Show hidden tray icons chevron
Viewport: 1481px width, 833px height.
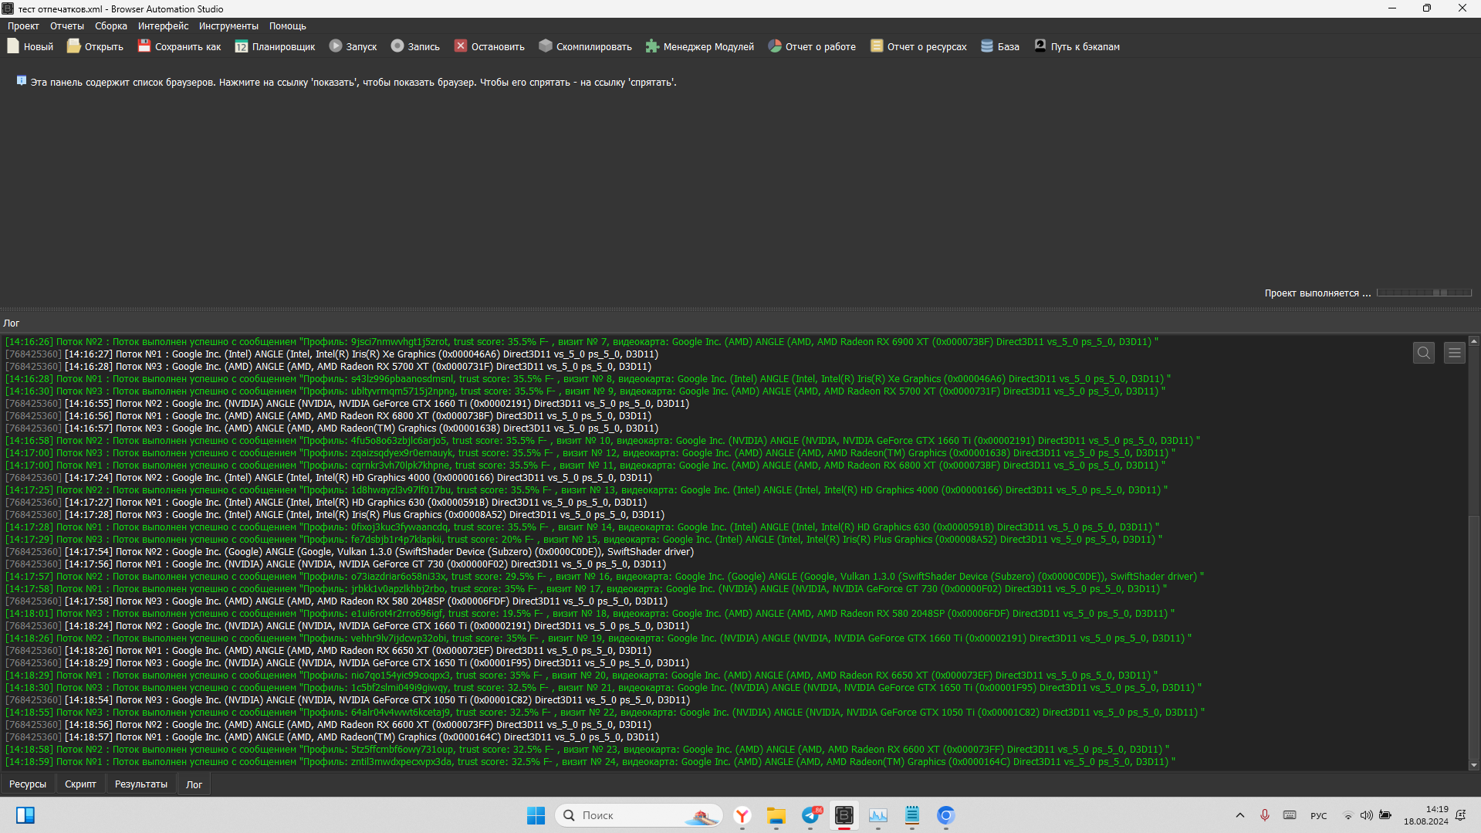coord(1240,815)
